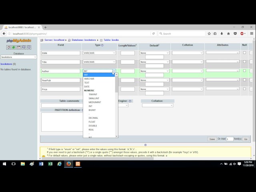This screenshot has height=192, width=256.
Task: Check the Null box for YearPub
Action: pyautogui.click(x=244, y=80)
